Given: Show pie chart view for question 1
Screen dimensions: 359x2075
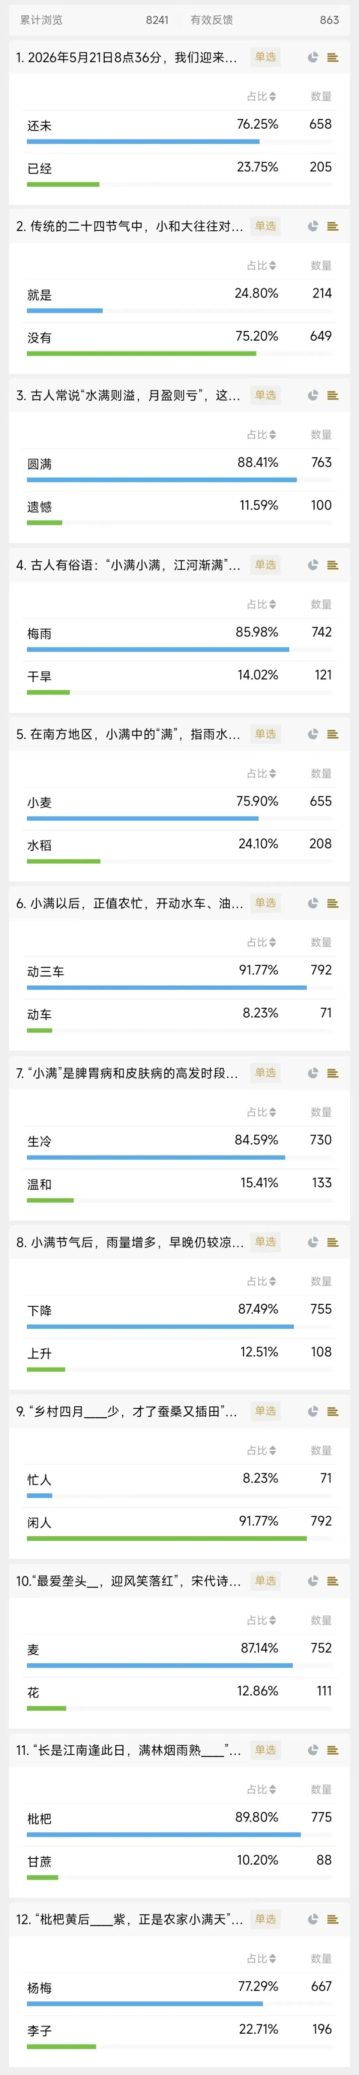Looking at the screenshot, I should pyautogui.click(x=313, y=57).
